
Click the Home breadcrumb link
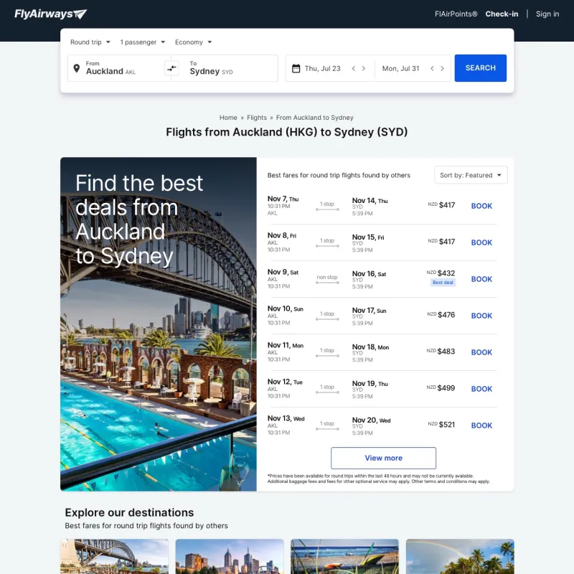click(x=228, y=118)
